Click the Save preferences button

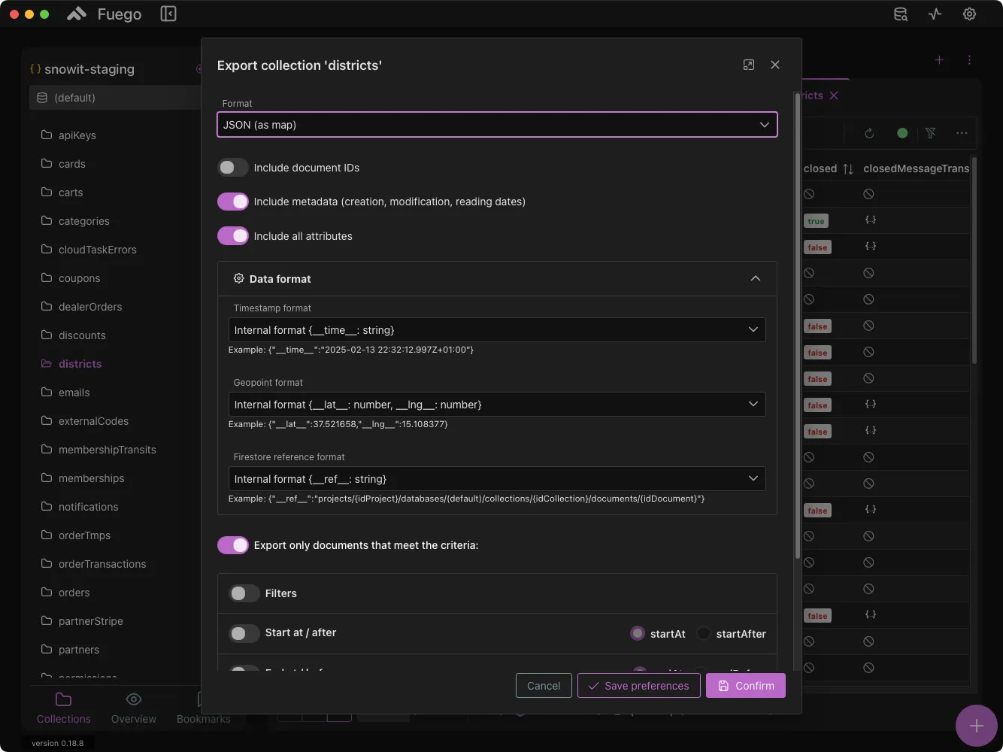coord(638,685)
